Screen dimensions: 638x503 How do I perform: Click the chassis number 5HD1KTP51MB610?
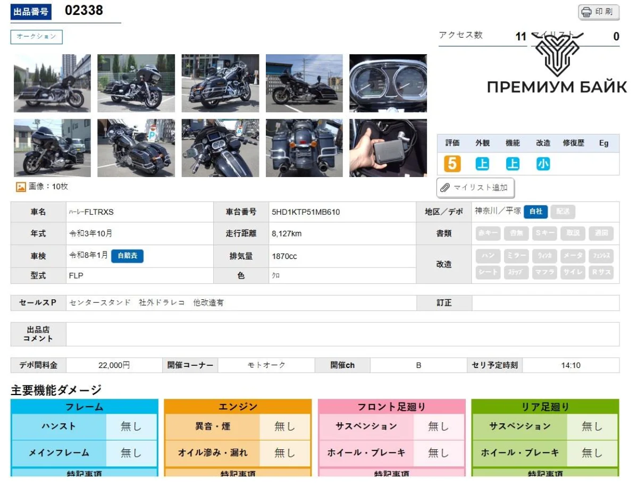pyautogui.click(x=306, y=212)
